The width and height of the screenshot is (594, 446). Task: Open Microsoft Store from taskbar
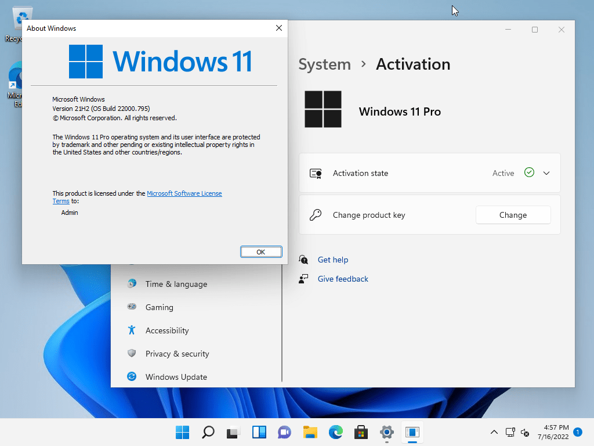click(x=361, y=432)
